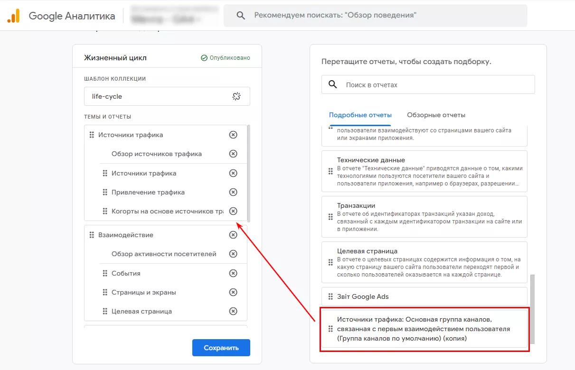The height and width of the screenshot is (370, 575).
Task: Remove the Когорты на основе источников report
Action: click(x=233, y=211)
